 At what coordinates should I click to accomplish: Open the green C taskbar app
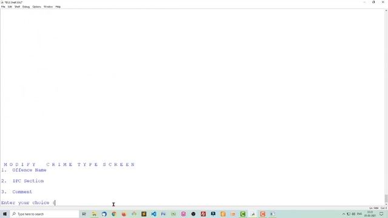click(242, 214)
